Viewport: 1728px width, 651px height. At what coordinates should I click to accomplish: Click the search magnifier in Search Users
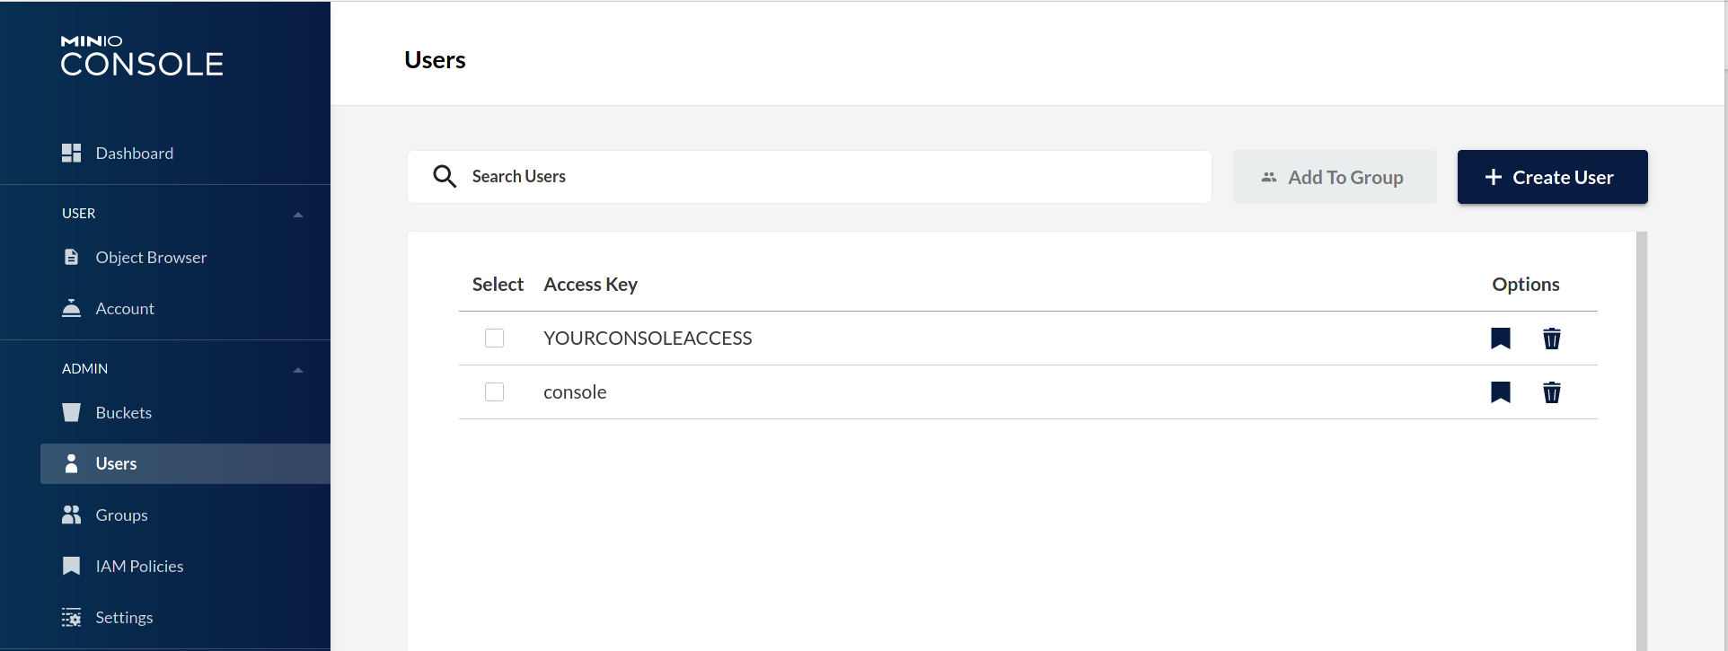click(445, 176)
